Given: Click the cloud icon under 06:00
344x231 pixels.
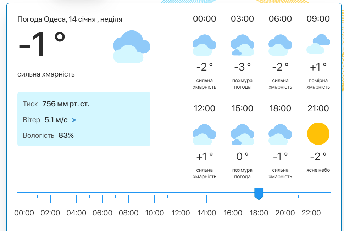Looking at the screenshot, I should (280, 45).
